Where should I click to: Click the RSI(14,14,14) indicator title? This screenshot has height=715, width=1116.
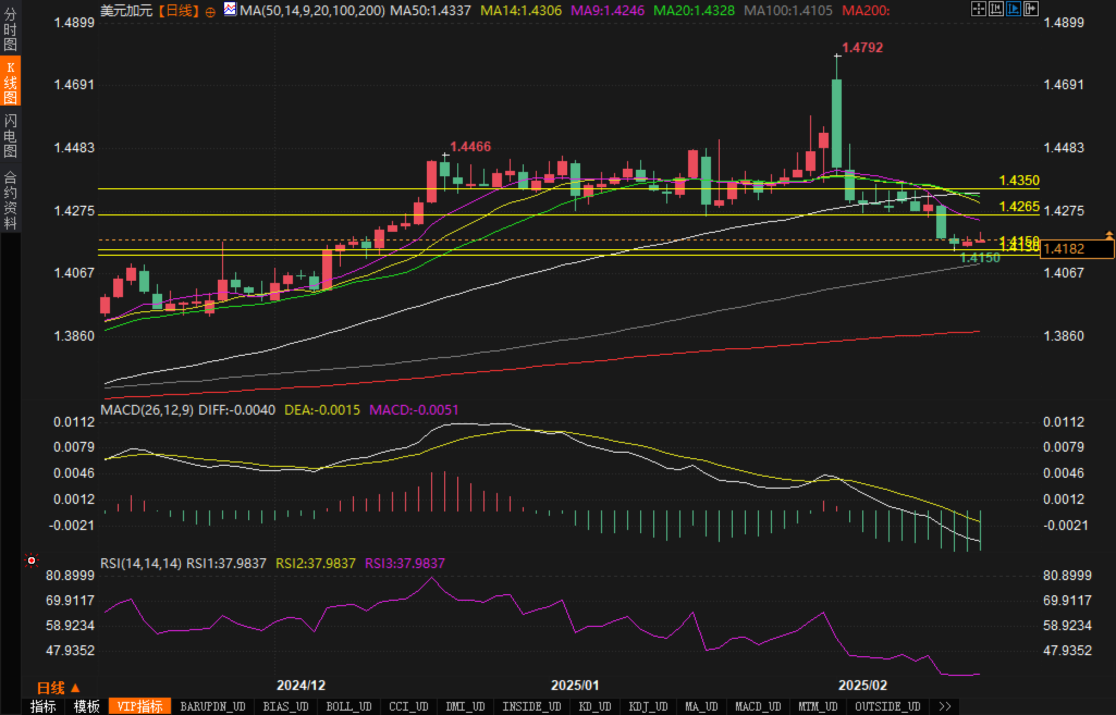click(x=141, y=563)
